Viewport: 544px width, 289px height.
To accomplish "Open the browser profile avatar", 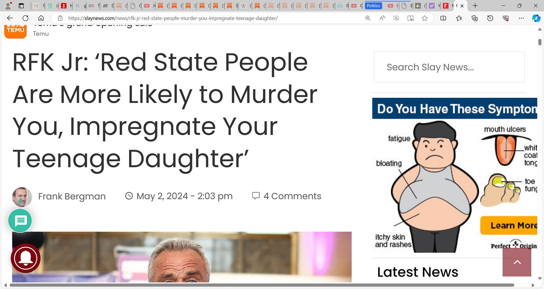I will [x=7, y=6].
